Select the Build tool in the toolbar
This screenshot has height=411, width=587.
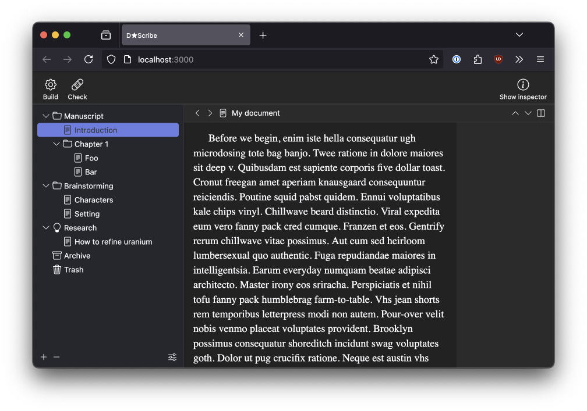point(50,88)
